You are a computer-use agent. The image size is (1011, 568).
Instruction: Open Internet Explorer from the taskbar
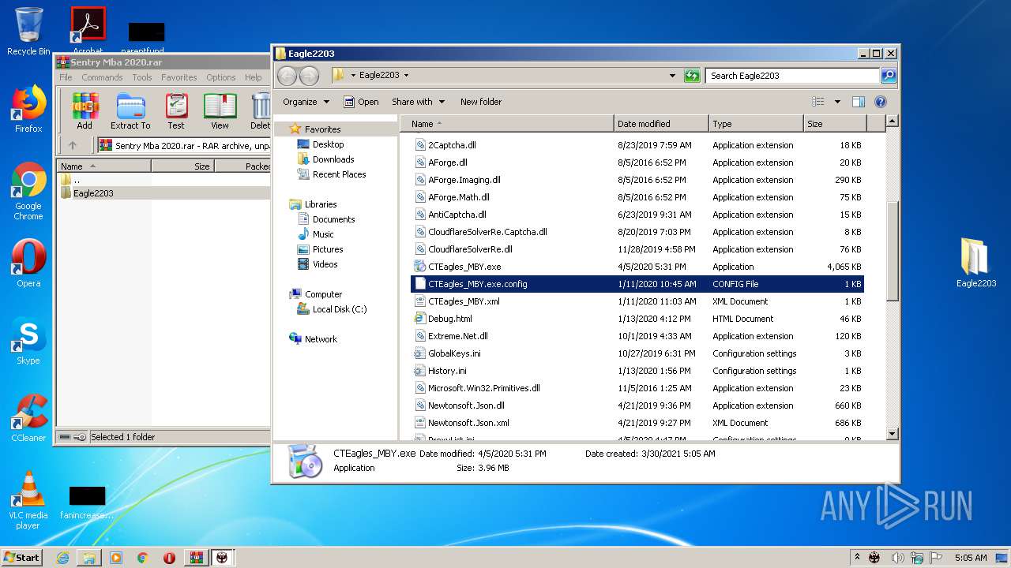tap(62, 558)
